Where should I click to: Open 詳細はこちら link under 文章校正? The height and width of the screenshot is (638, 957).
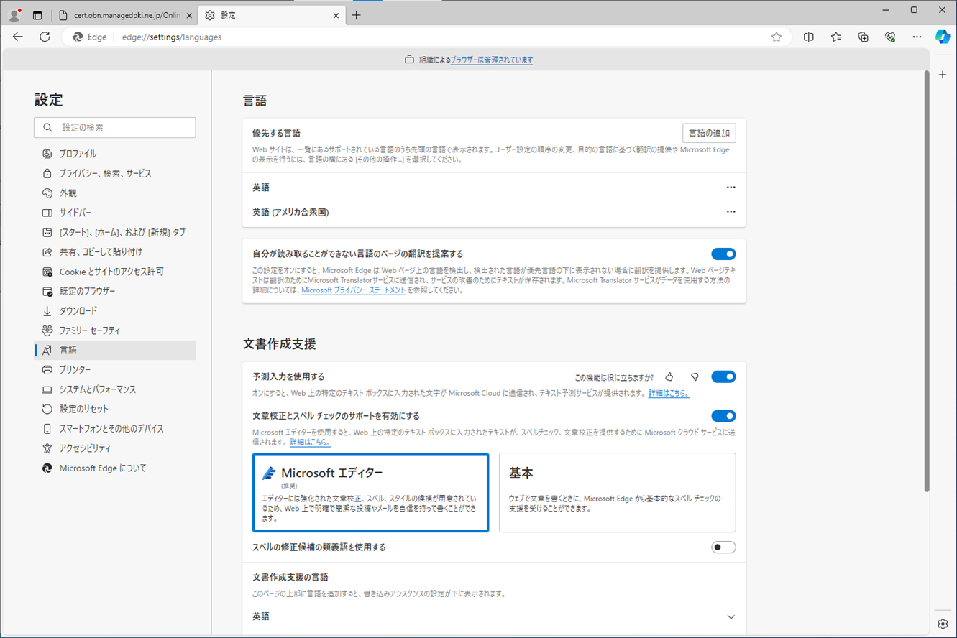(x=310, y=443)
